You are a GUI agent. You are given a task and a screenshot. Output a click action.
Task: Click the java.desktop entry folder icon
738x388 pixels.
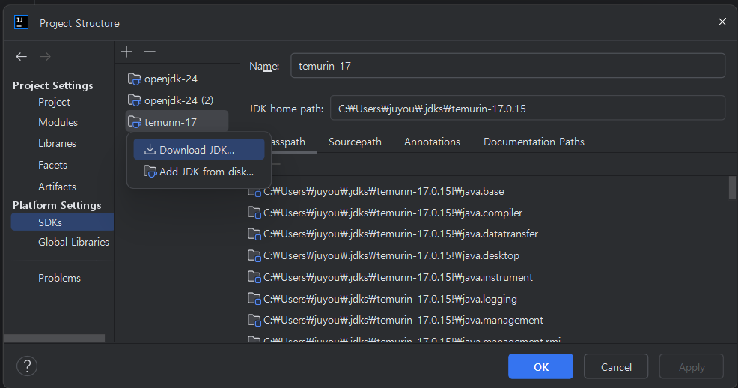point(254,255)
